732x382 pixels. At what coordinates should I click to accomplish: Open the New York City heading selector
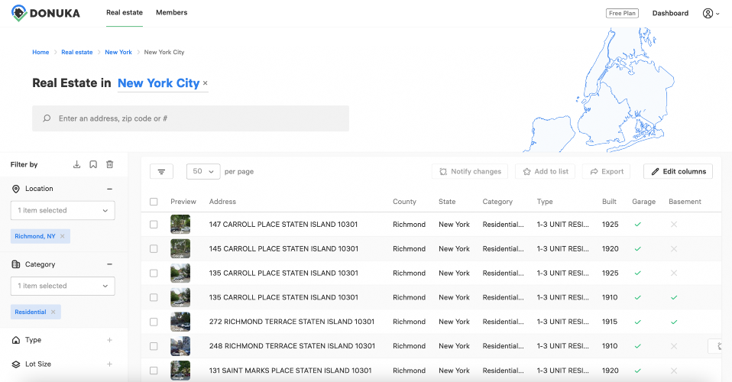point(159,83)
